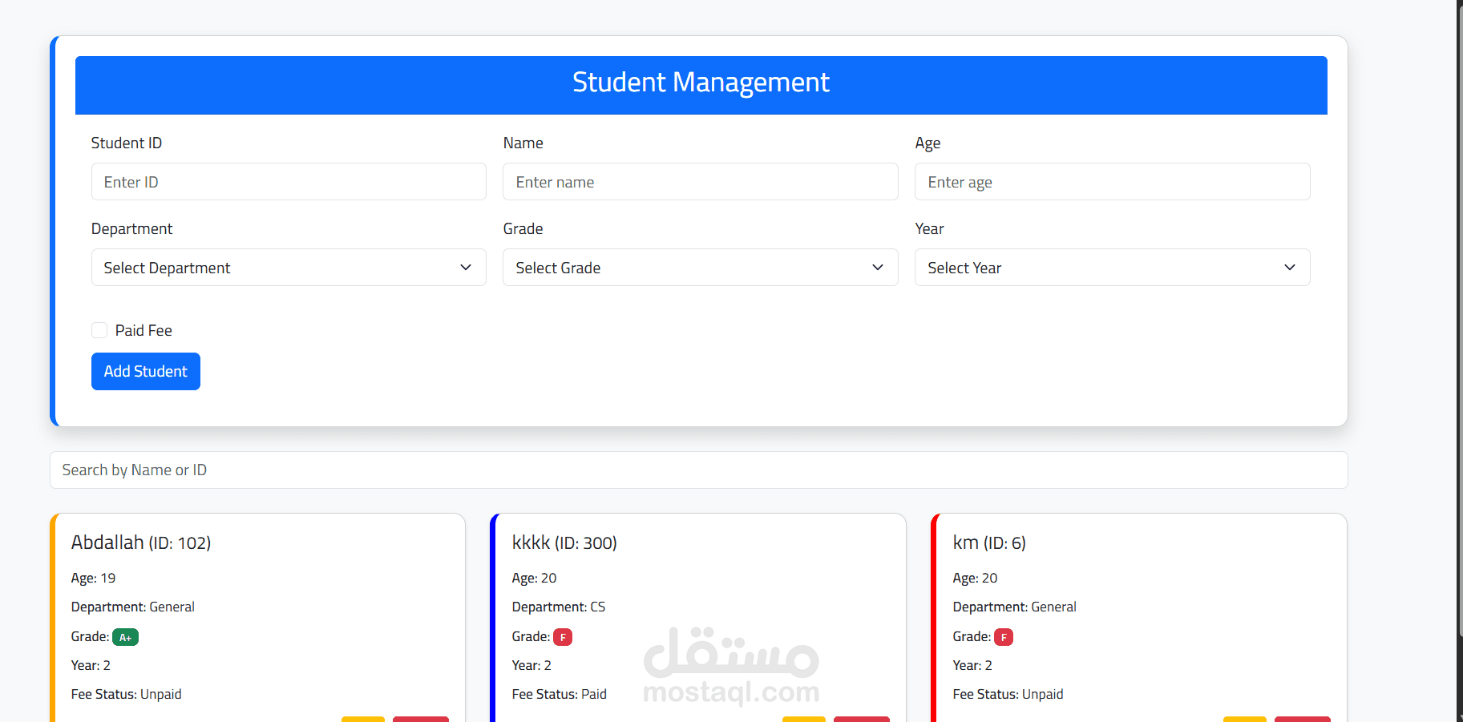Select the kkkk (ID: 300) card title
This screenshot has height=722, width=1463.
click(x=564, y=543)
